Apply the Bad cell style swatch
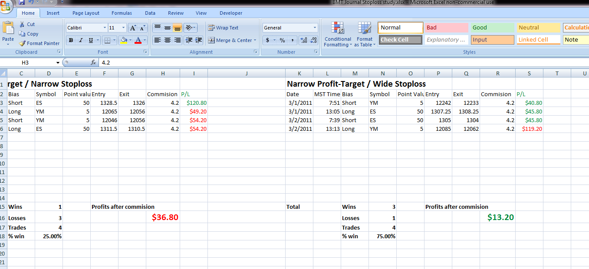Viewport: 589px width, 269px height. pos(446,28)
